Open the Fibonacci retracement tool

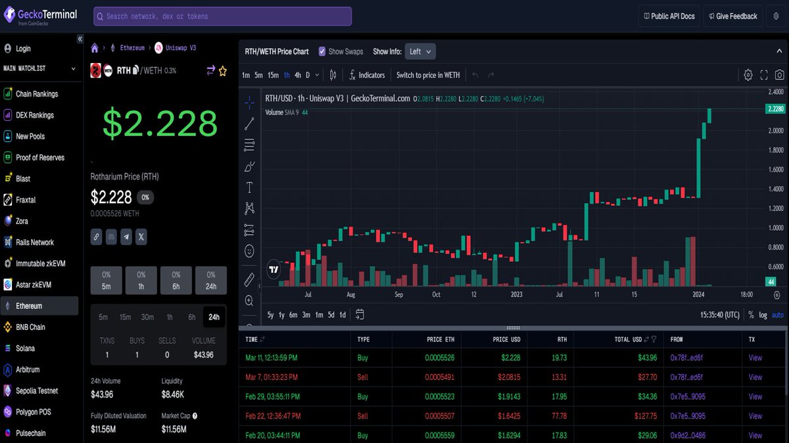(250, 145)
